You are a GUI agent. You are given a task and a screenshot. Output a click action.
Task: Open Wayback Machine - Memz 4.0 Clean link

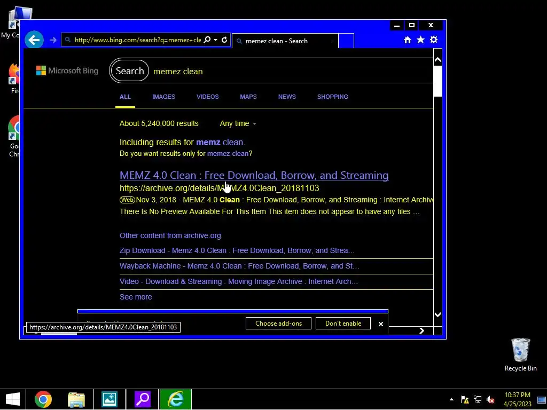click(x=239, y=266)
